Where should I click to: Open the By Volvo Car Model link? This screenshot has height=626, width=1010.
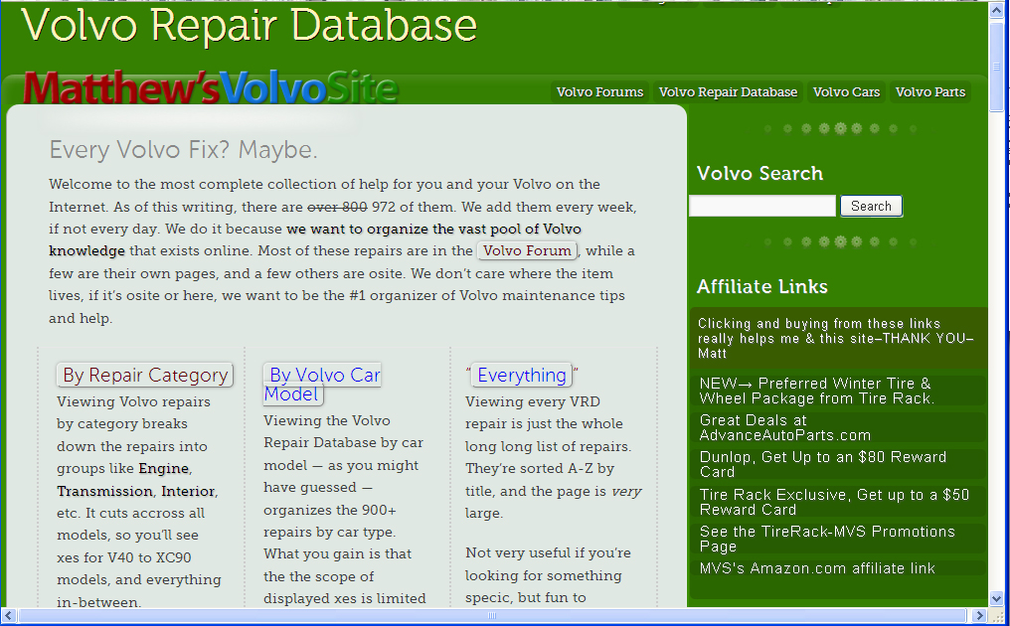pyautogui.click(x=322, y=384)
